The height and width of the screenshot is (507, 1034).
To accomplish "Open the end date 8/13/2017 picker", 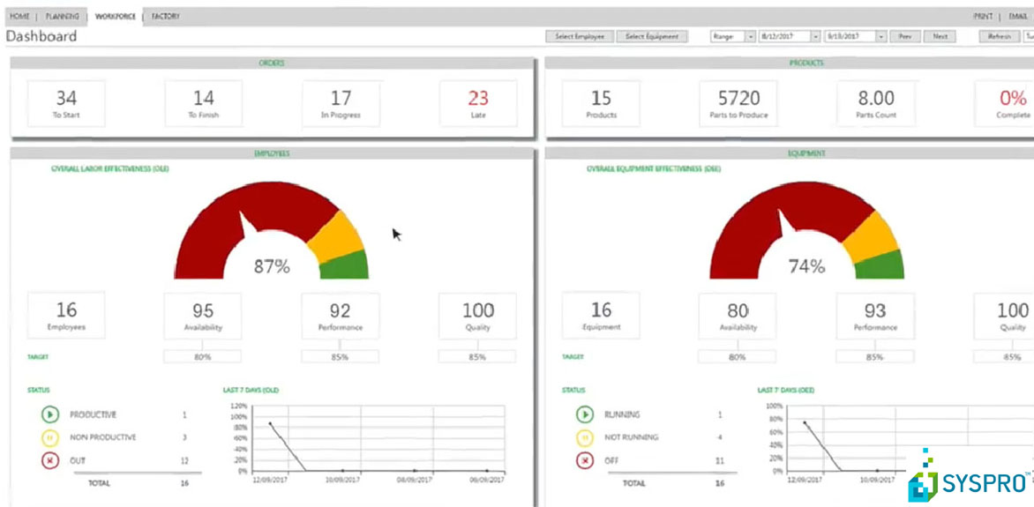I will (880, 37).
